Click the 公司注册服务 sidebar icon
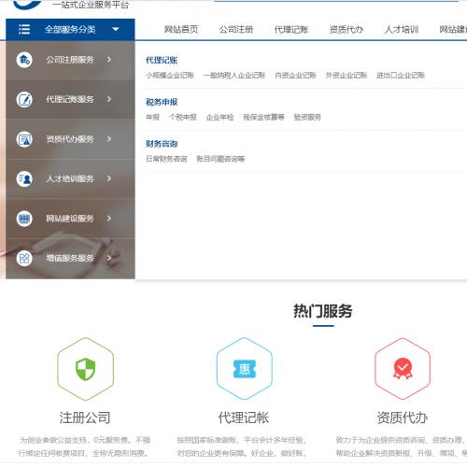 (x=24, y=60)
